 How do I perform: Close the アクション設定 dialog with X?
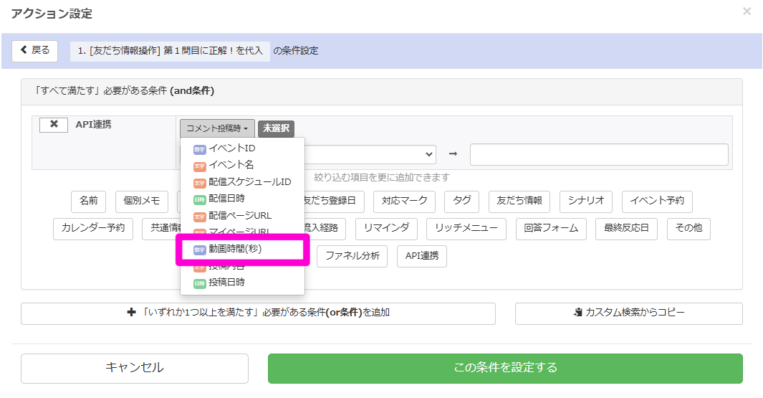[x=747, y=11]
